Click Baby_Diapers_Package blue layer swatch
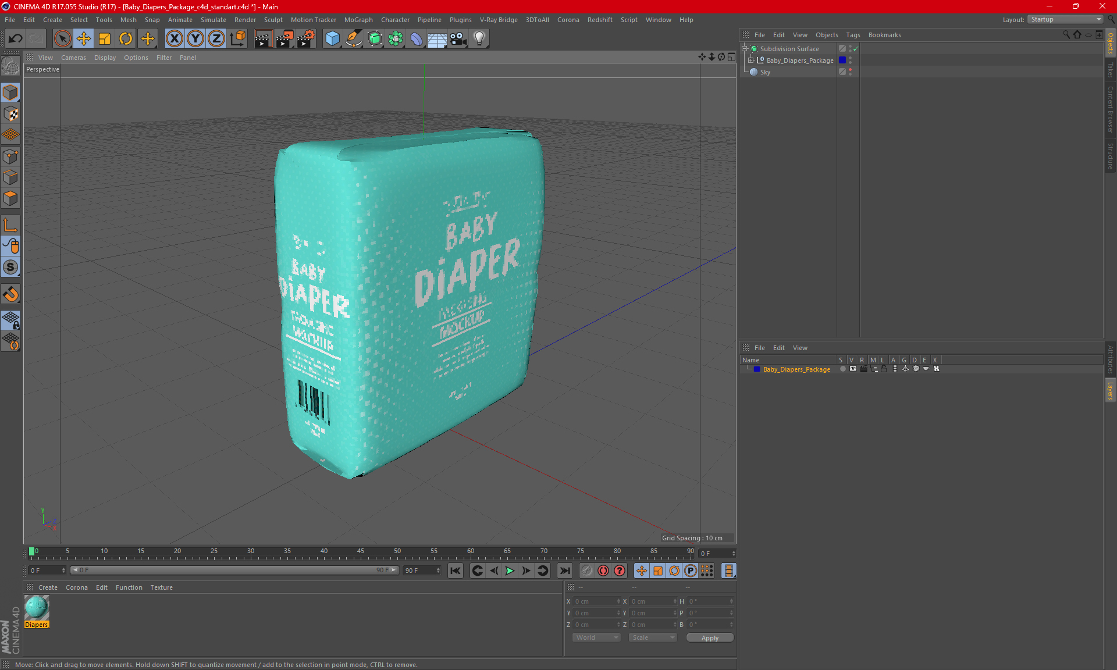The image size is (1117, 670). (842, 60)
